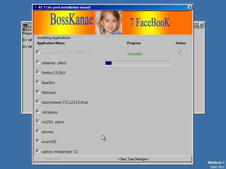This screenshot has width=226, height=169.
Task: Select the teamviewer.7.0.12313.final label
Action: click(65, 102)
